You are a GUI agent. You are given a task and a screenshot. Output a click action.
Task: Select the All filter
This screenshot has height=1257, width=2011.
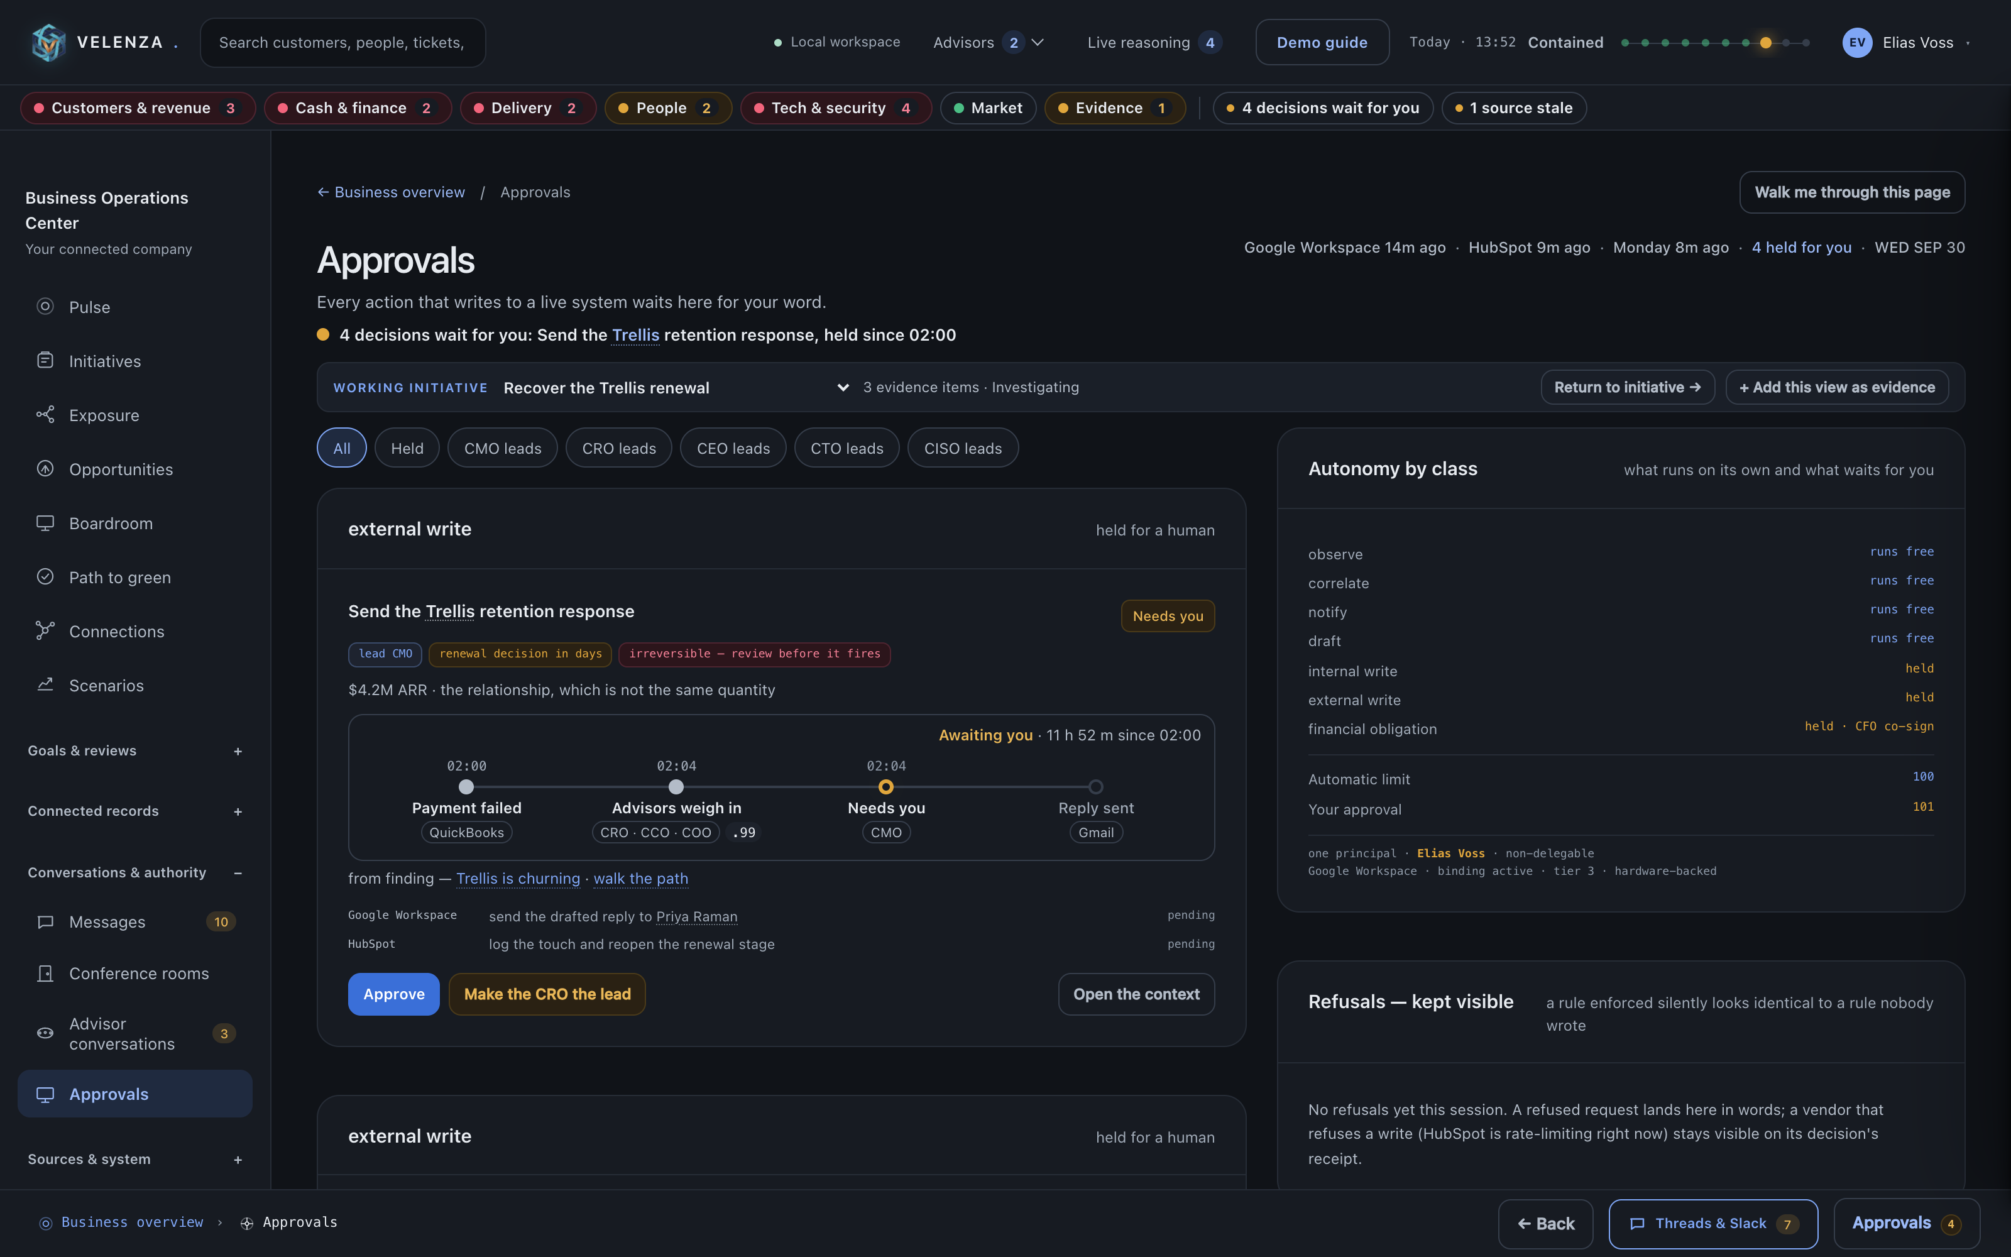341,448
